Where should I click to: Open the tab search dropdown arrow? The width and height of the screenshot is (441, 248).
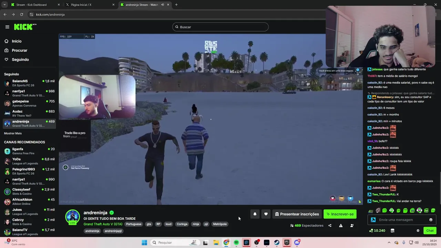click(x=4, y=5)
